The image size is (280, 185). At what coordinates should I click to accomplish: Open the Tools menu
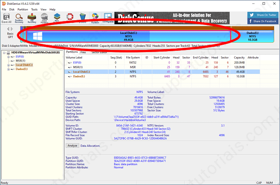(34, 9)
